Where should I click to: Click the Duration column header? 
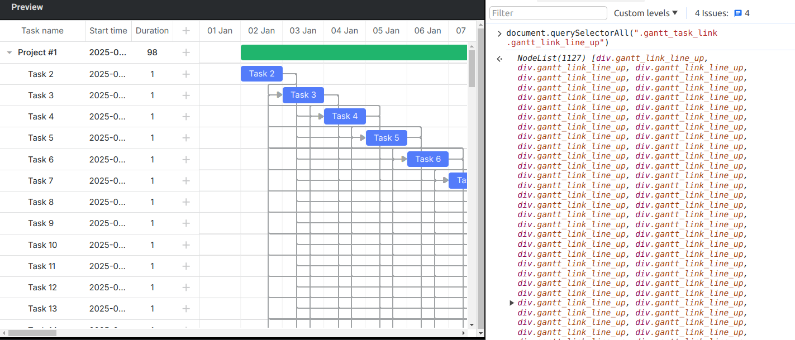coord(152,31)
